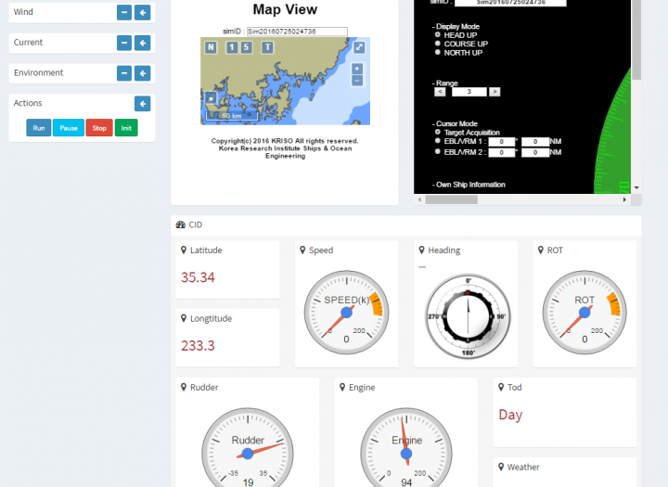Click the Wind panel arrow icon
Image resolution: width=668 pixels, height=487 pixels.
coord(142,12)
